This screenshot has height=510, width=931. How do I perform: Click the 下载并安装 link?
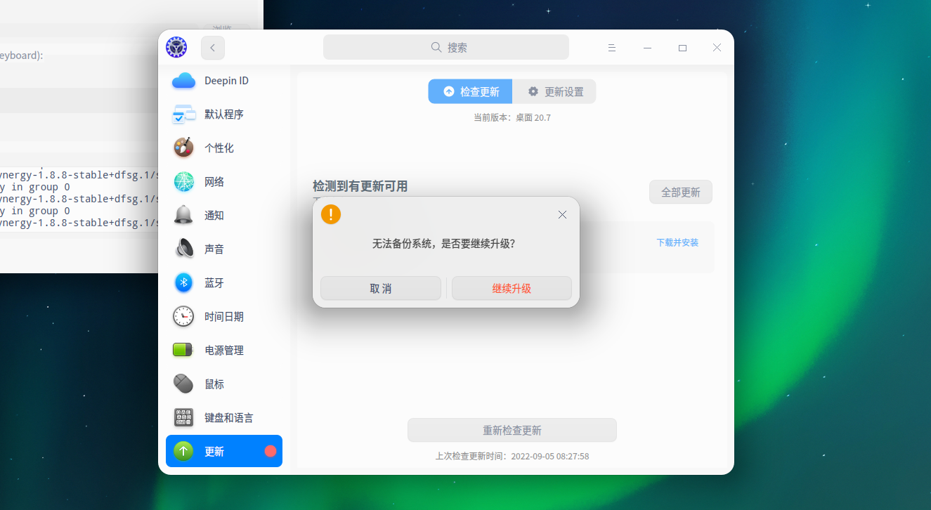pyautogui.click(x=677, y=242)
